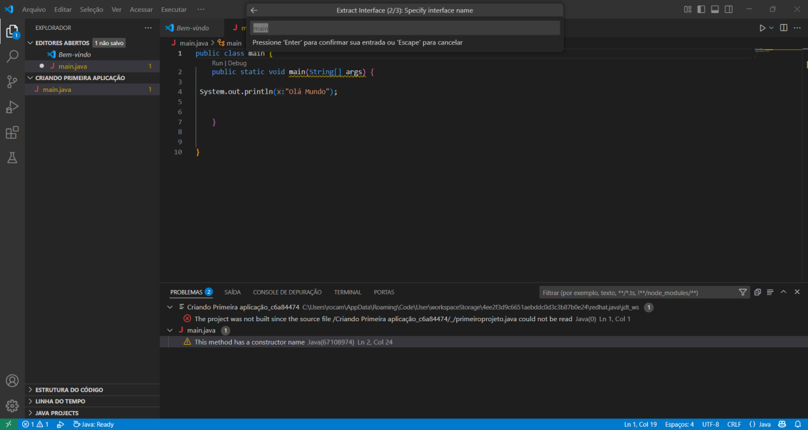Open editor More Actions ellipsis

(797, 28)
